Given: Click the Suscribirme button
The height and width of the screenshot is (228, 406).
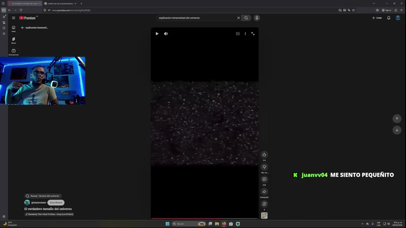Looking at the screenshot, I should tap(56, 203).
